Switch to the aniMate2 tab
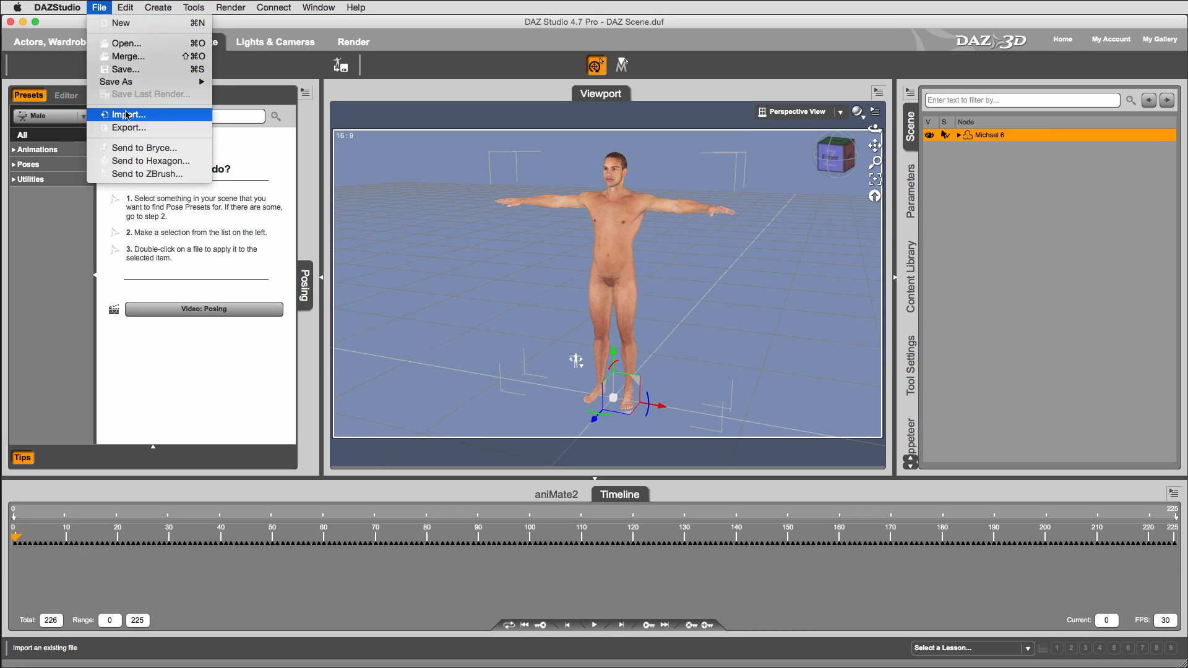1188x668 pixels. pos(556,494)
